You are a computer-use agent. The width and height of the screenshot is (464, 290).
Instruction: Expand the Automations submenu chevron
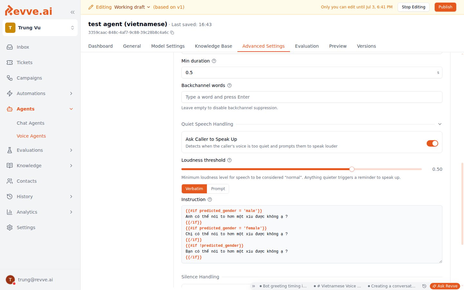(71, 93)
